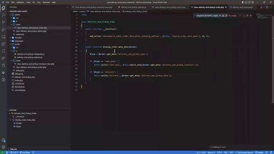Expand the replace row in find widget
Viewport: 274px width, 154px height.
(195, 15)
